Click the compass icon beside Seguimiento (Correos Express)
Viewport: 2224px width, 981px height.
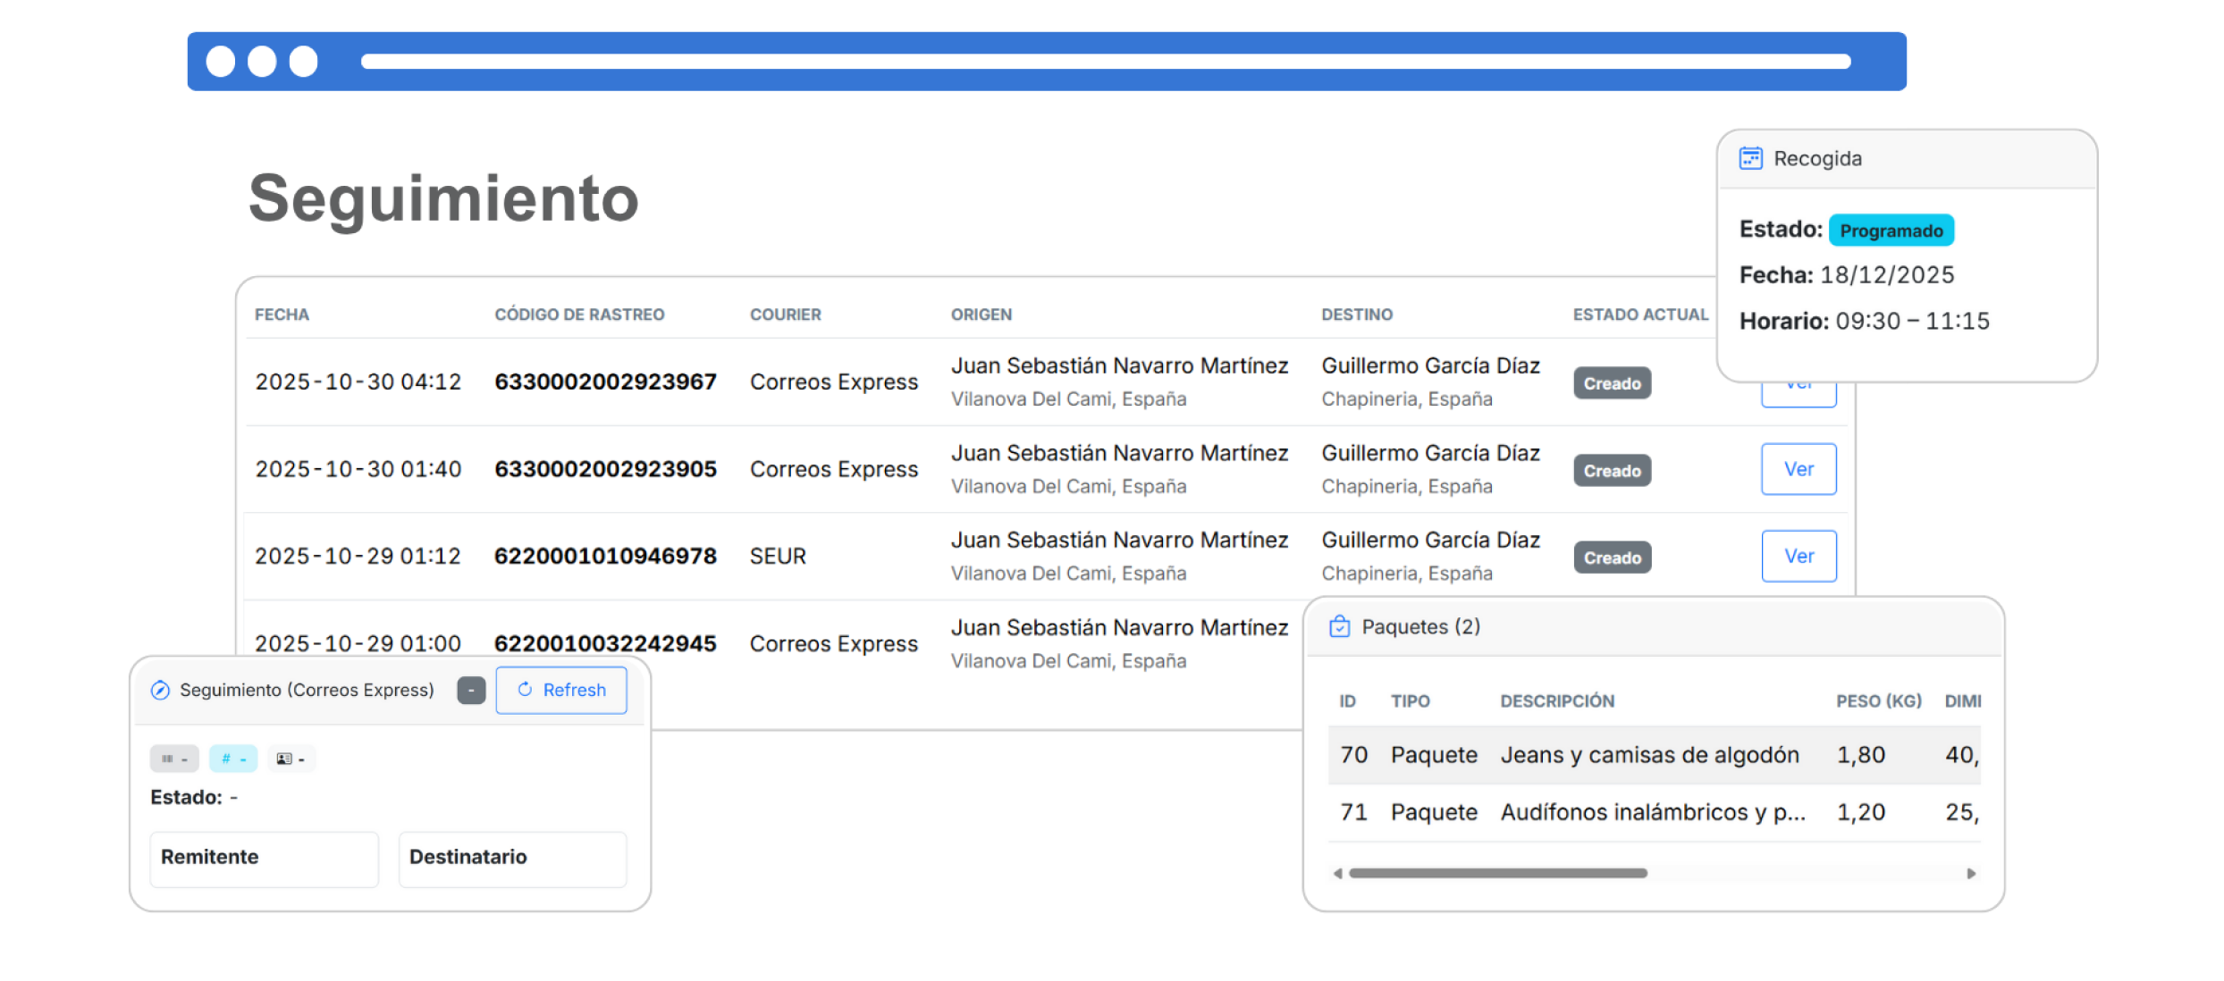(x=160, y=690)
